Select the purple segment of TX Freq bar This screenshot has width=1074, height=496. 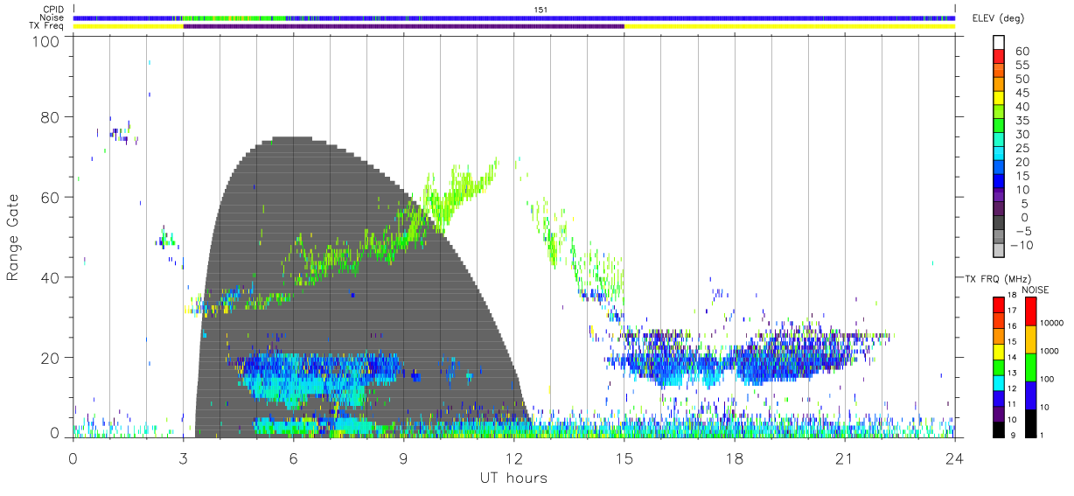point(404,26)
